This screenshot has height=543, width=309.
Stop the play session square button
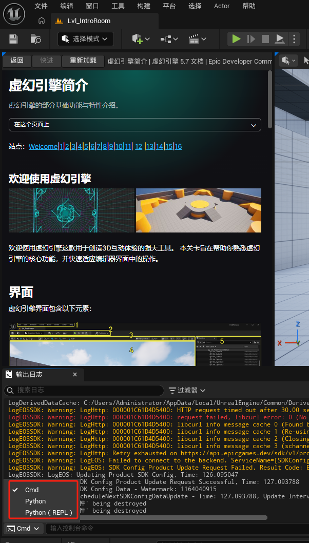(265, 39)
